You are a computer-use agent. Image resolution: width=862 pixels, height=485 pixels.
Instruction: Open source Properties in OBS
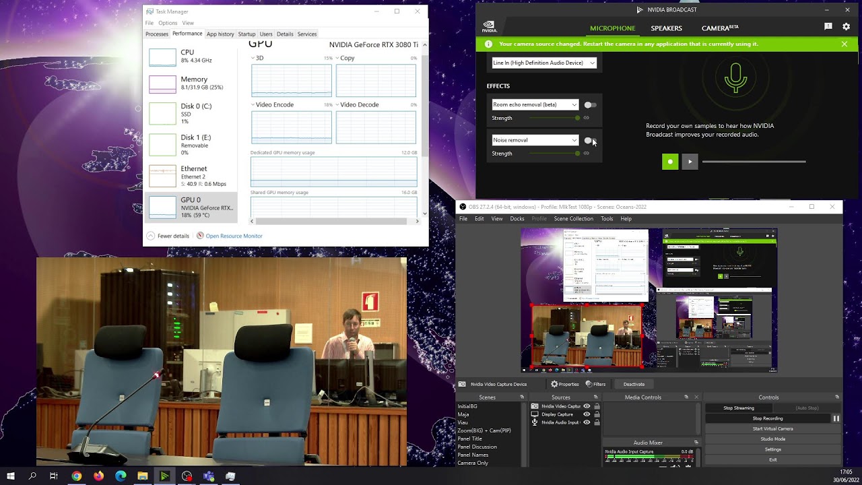[x=565, y=384]
